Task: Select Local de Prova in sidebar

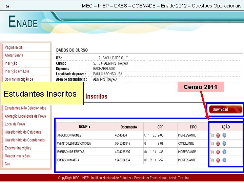Action: tap(15, 124)
